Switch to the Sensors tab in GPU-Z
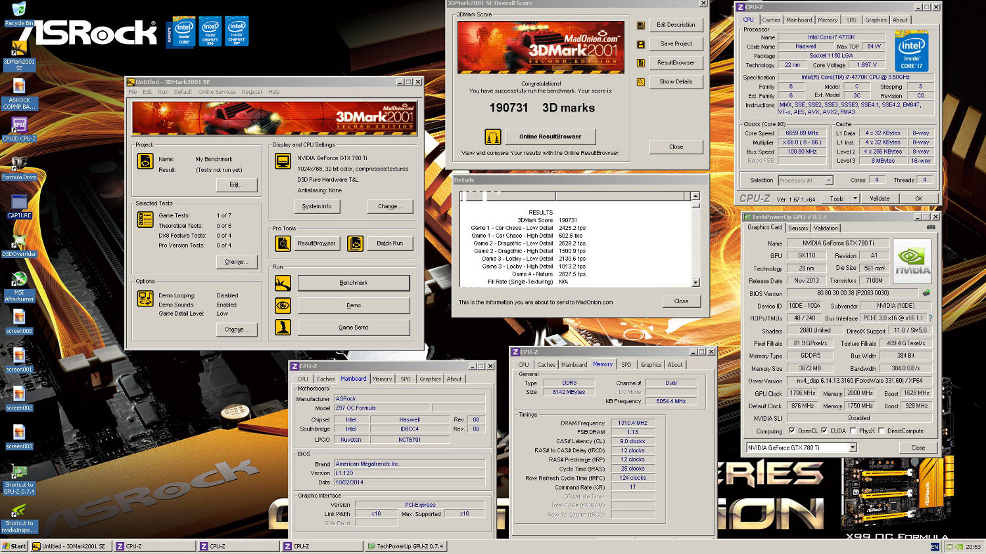 (798, 228)
